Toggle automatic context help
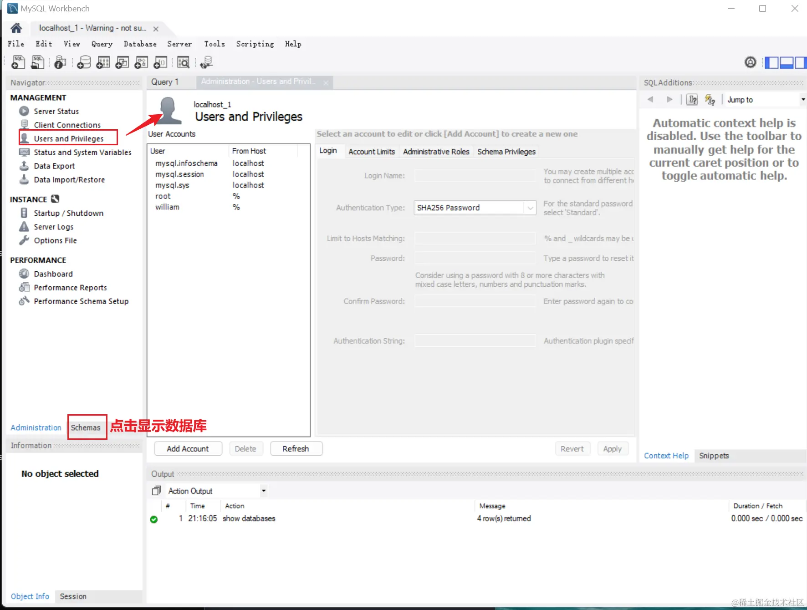This screenshot has width=807, height=610. 710,99
